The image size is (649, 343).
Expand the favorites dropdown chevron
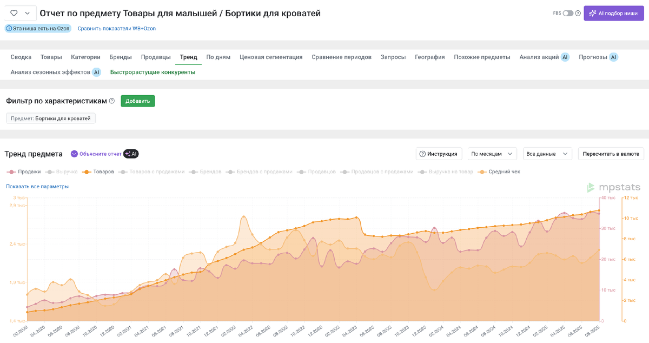[28, 13]
